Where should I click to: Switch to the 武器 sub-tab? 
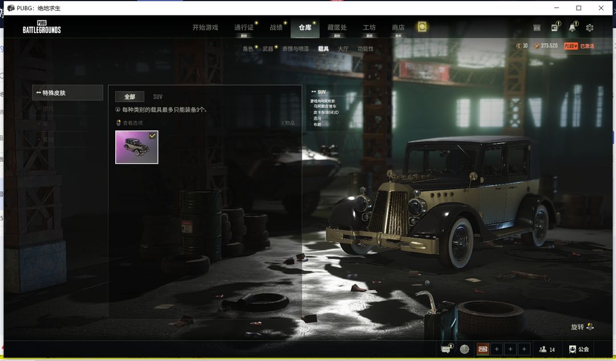268,49
